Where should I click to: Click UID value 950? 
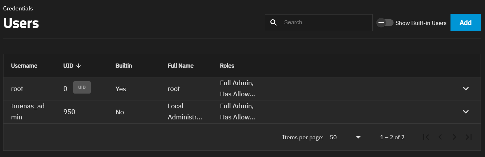point(69,112)
